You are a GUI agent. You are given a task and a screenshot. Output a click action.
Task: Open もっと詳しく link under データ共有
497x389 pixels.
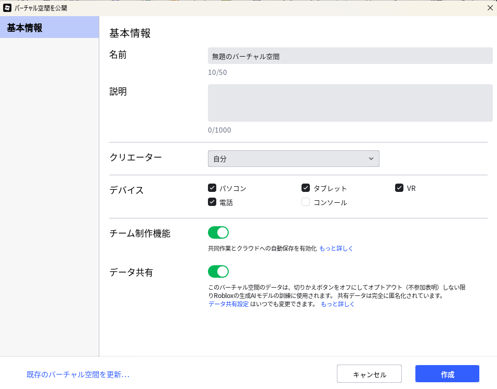337,304
